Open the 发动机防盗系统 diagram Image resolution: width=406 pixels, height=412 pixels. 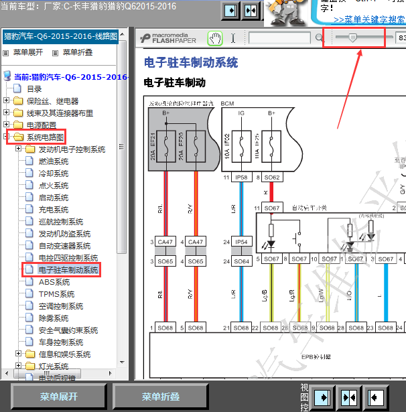tap(64, 234)
